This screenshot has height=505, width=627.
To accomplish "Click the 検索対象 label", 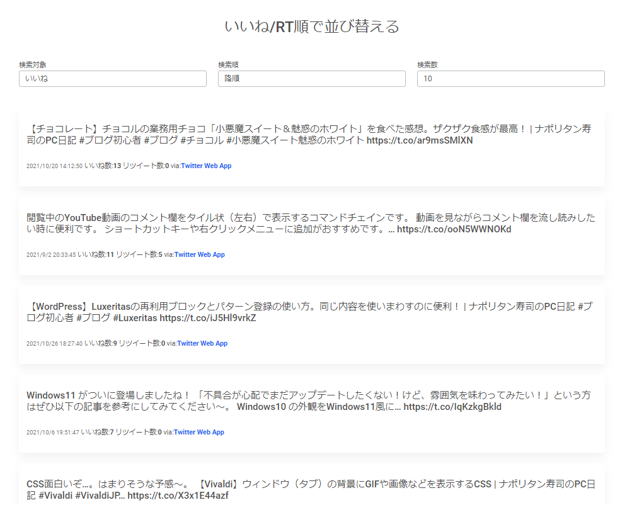I will tap(33, 65).
